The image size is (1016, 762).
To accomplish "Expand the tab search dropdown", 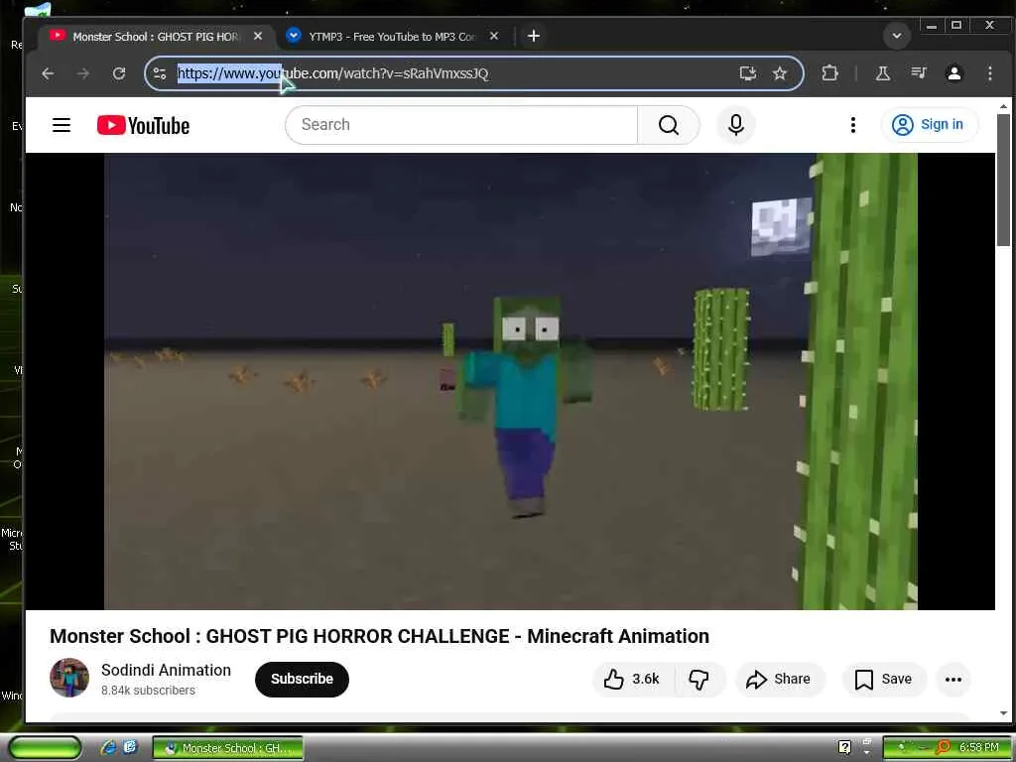I will point(897,36).
